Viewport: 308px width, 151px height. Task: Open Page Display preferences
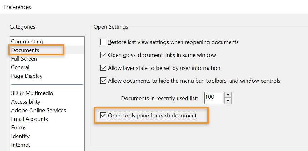(27, 76)
